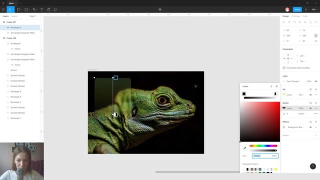Toggle constrain proportions lock icon
The image size is (320, 180).
click(315, 35)
